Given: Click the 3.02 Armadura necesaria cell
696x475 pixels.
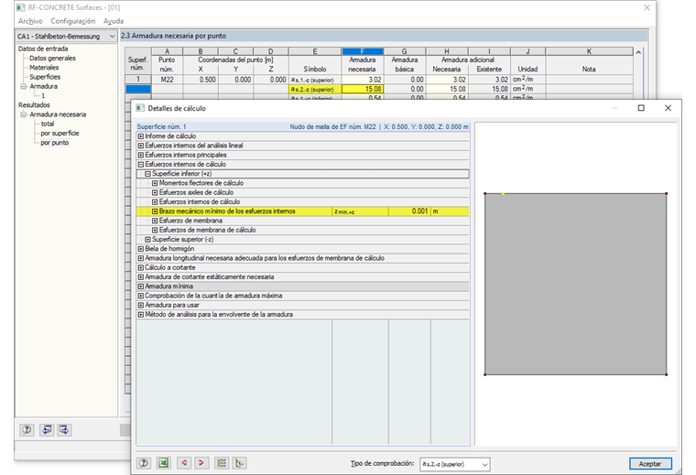Looking at the screenshot, I should (363, 80).
